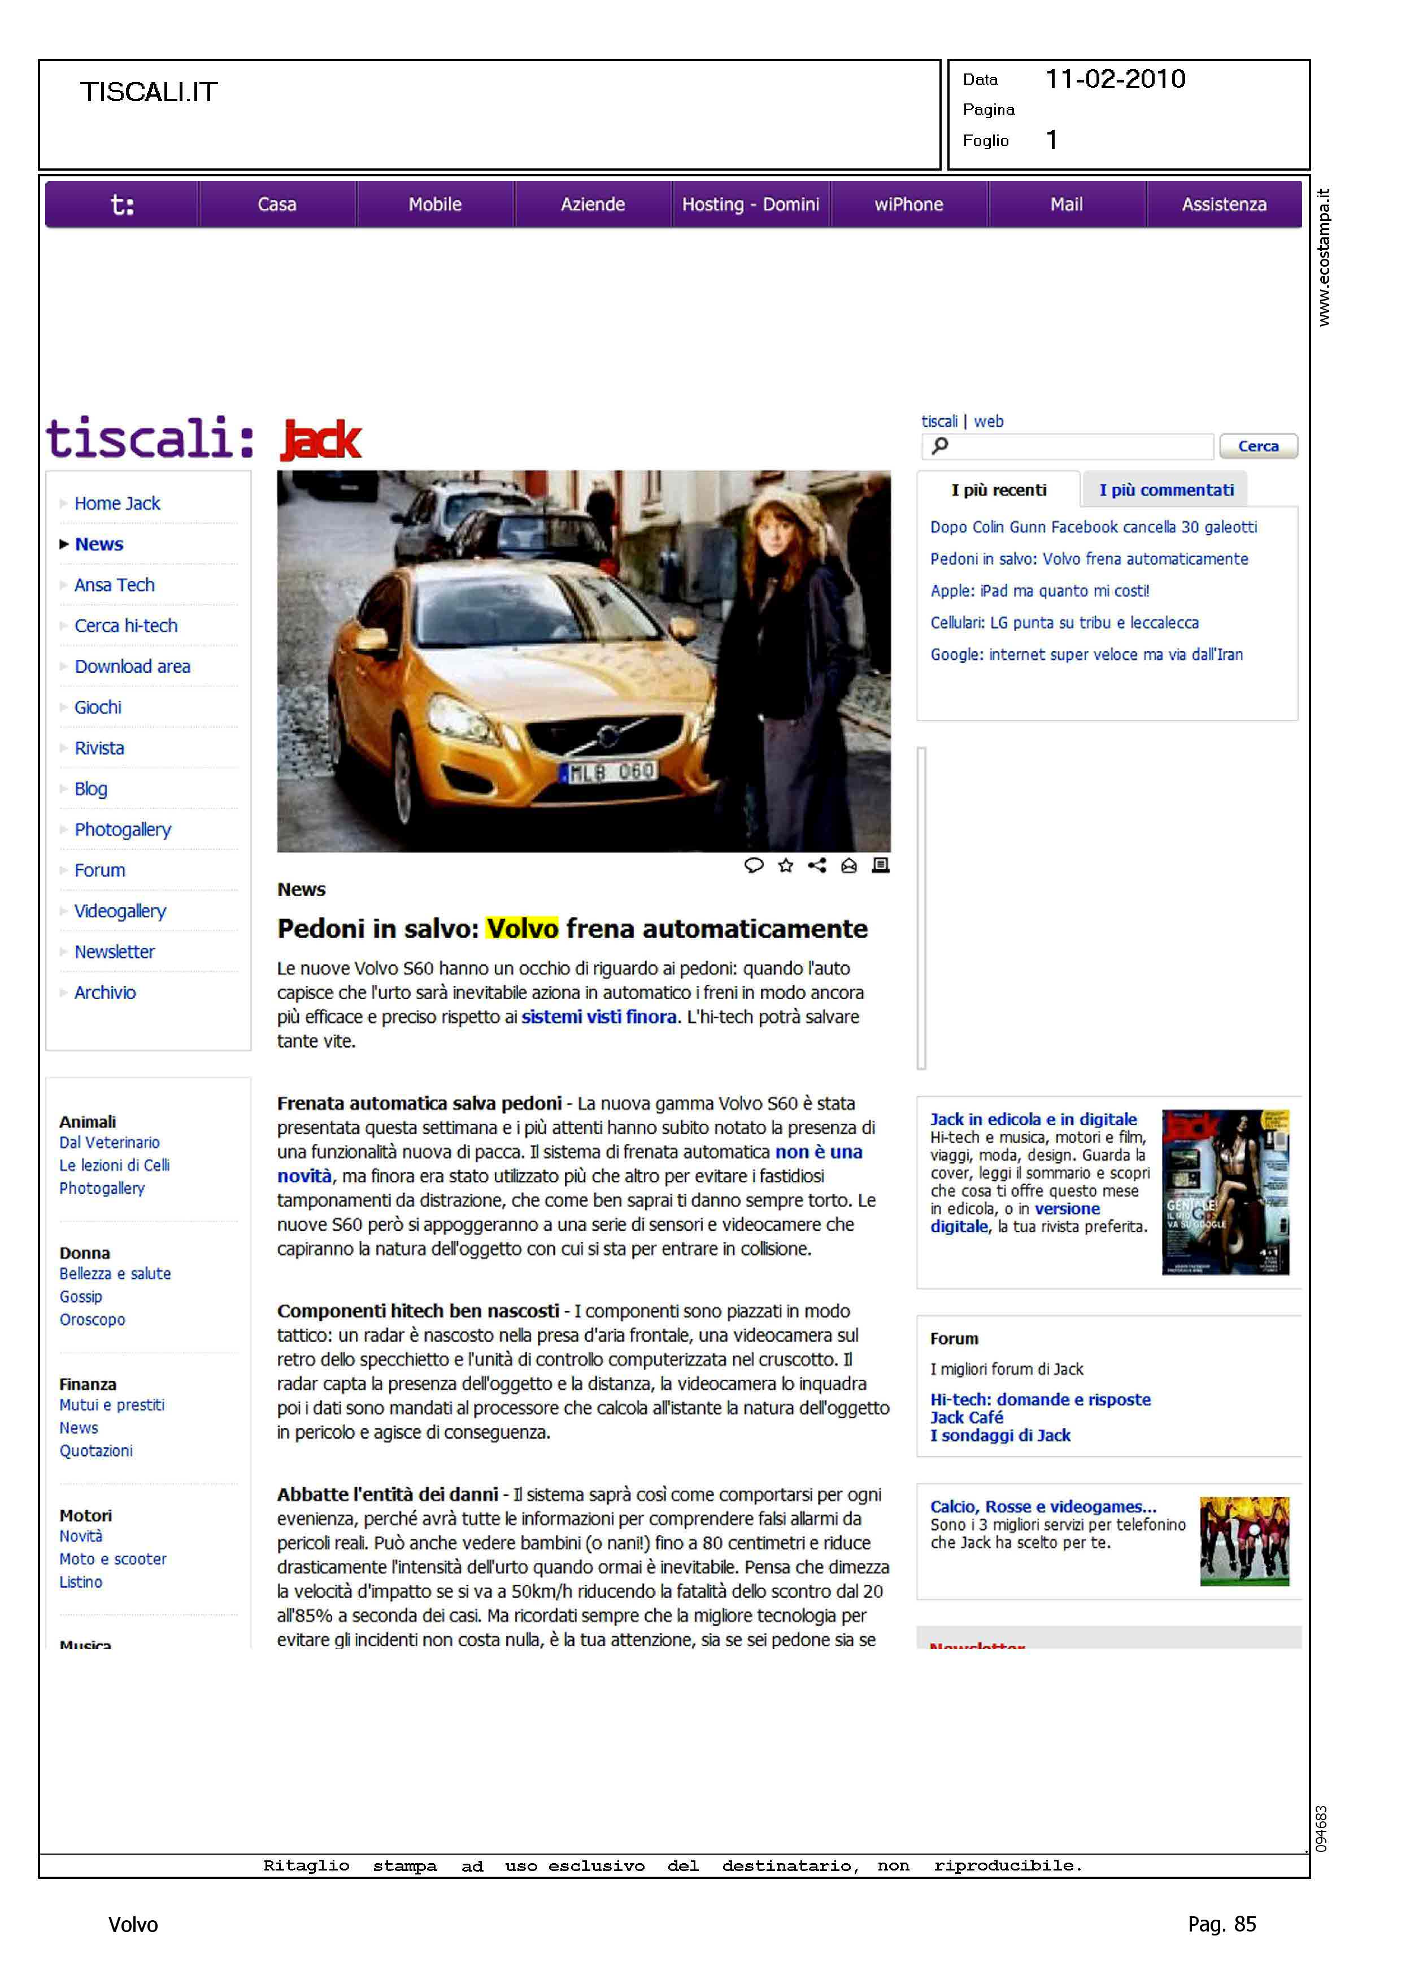
Task: Click the t: Tiscali logo in navbar
Action: [123, 205]
